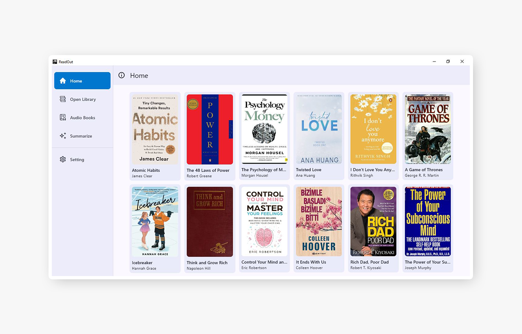Open Power of Your Subconscious Mind cover
522x334 pixels.
pos(428,221)
